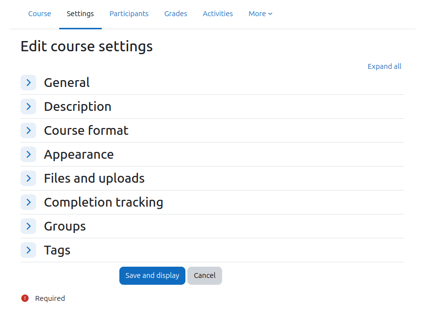The height and width of the screenshot is (317, 430).
Task: Open the Completion tracking section heading
Action: point(103,202)
